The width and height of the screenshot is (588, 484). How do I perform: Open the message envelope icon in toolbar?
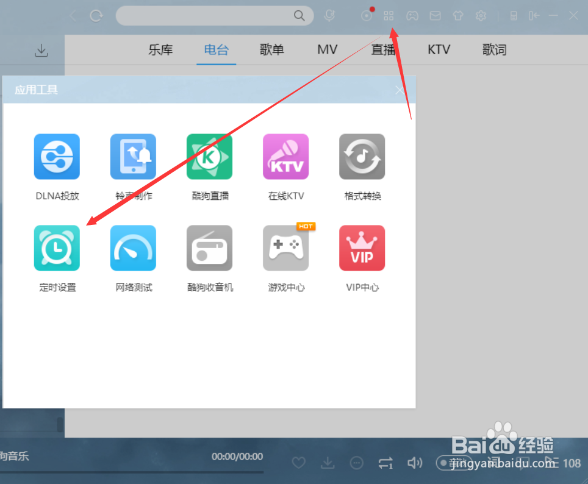pos(435,16)
